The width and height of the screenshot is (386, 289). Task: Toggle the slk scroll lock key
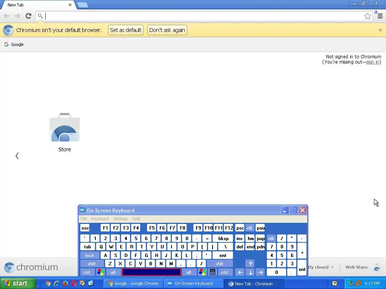[250, 228]
